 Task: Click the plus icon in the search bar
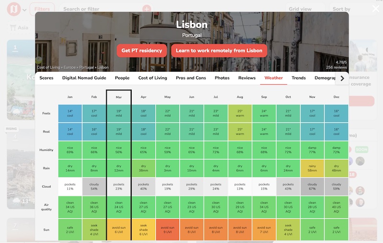pyautogui.click(x=146, y=9)
